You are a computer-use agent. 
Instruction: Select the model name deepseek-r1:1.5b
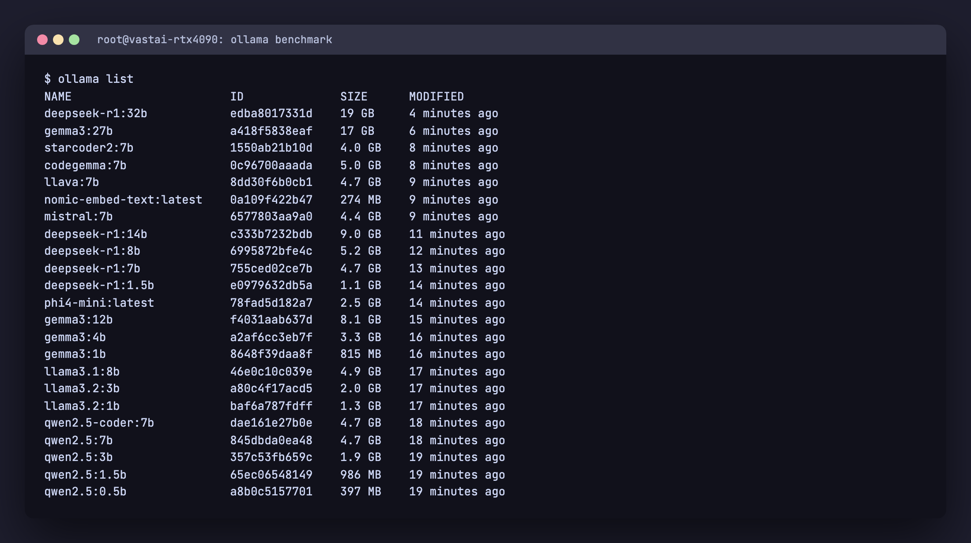click(x=99, y=285)
